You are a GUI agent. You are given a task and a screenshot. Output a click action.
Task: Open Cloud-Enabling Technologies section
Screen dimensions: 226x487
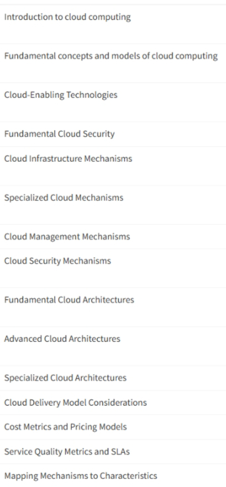point(113,102)
